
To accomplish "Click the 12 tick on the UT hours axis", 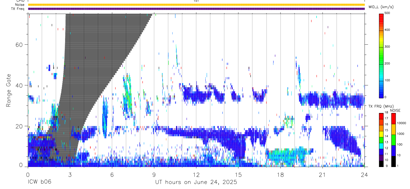I will tap(196, 174).
